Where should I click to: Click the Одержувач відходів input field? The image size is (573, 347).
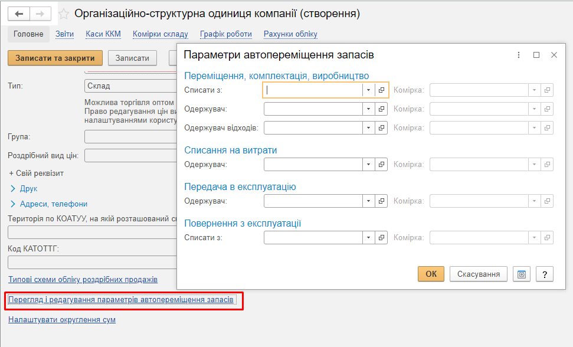click(x=313, y=128)
